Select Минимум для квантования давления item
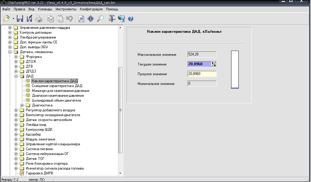311x182 pixels. (60, 91)
